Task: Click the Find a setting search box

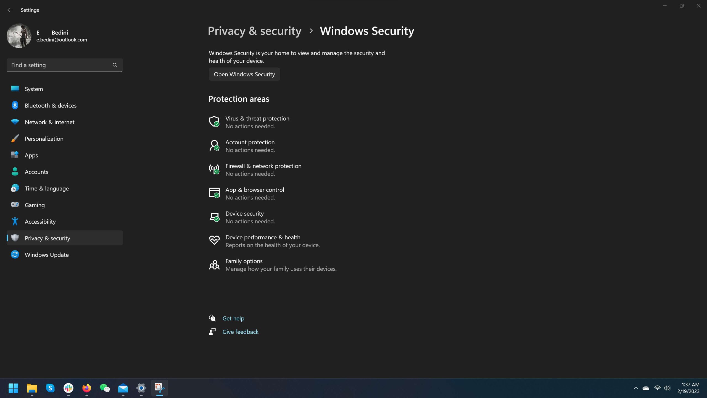Action: (65, 65)
